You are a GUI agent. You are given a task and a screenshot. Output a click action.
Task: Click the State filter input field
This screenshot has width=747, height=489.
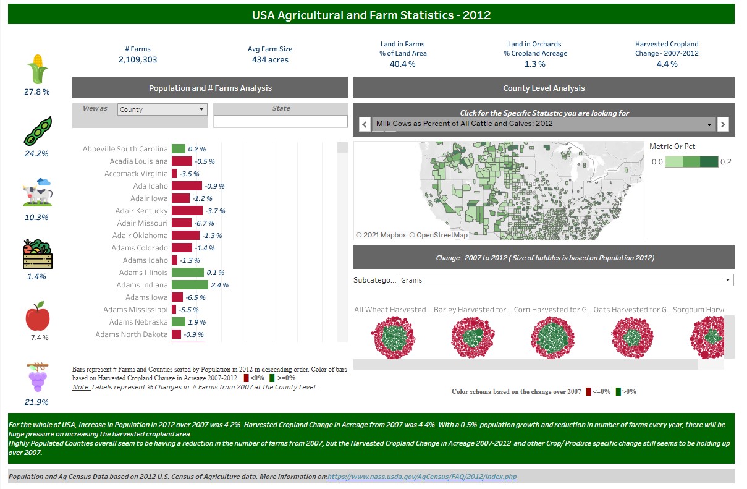tap(280, 121)
